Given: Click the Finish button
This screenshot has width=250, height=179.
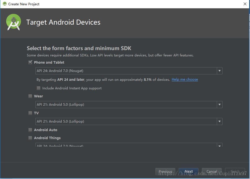Looking at the screenshot, I should point(235,172).
